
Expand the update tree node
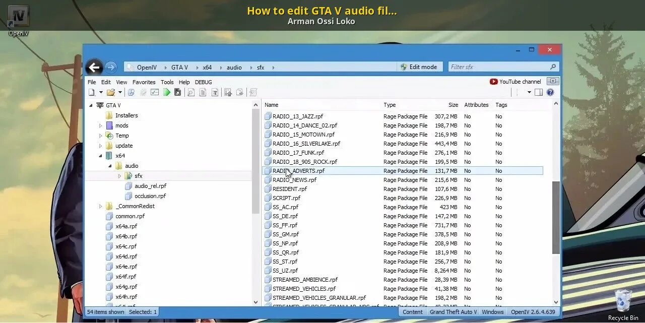pos(100,146)
